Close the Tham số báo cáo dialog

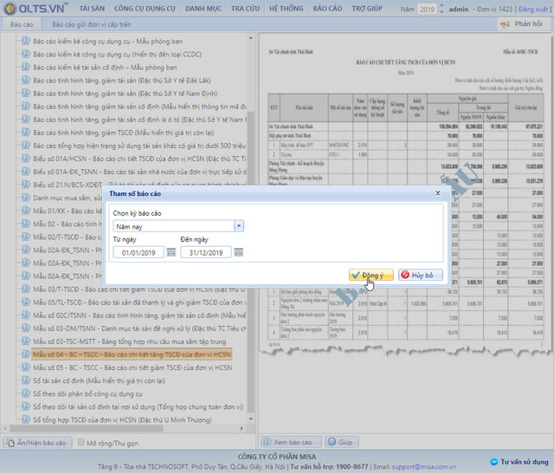point(437,192)
